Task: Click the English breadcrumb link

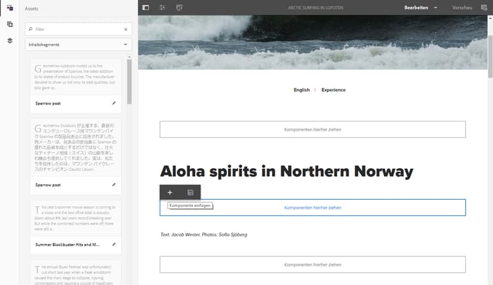Action: point(302,90)
